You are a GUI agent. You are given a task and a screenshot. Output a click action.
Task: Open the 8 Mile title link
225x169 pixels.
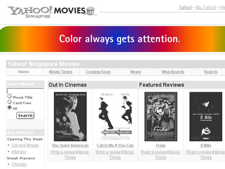(206, 146)
